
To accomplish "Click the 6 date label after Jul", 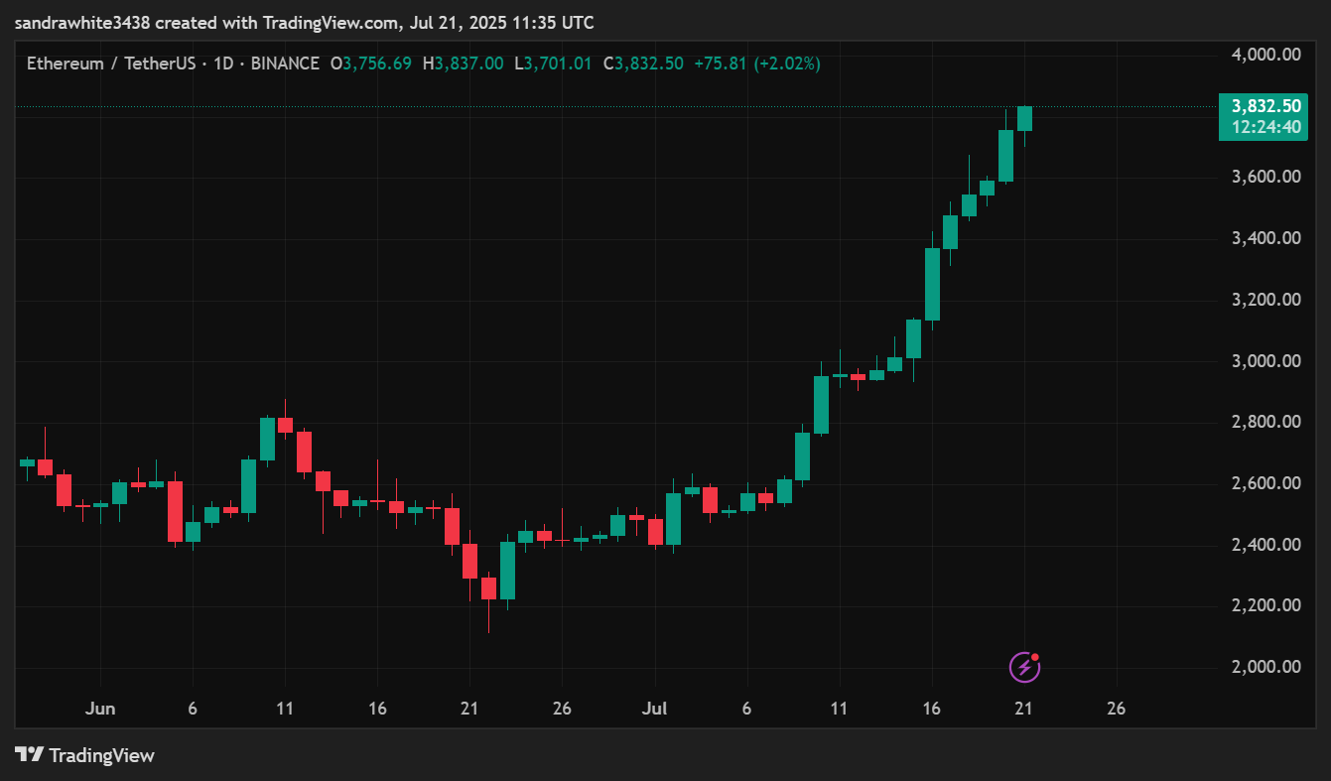I will point(746,709).
